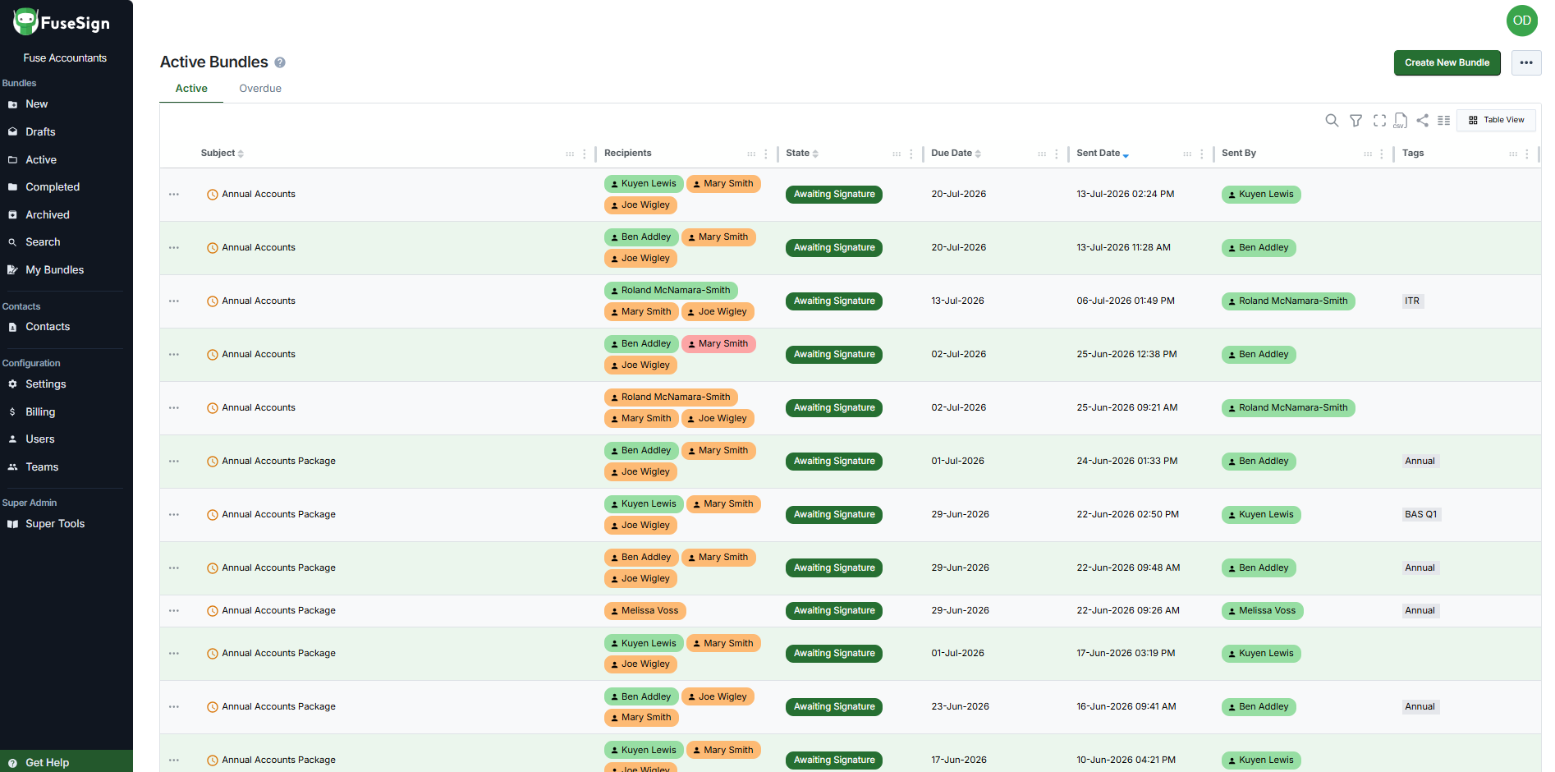Viewport: 1555px width, 772px height.
Task: Click due date 13-Jul-2026
Action: tap(957, 301)
